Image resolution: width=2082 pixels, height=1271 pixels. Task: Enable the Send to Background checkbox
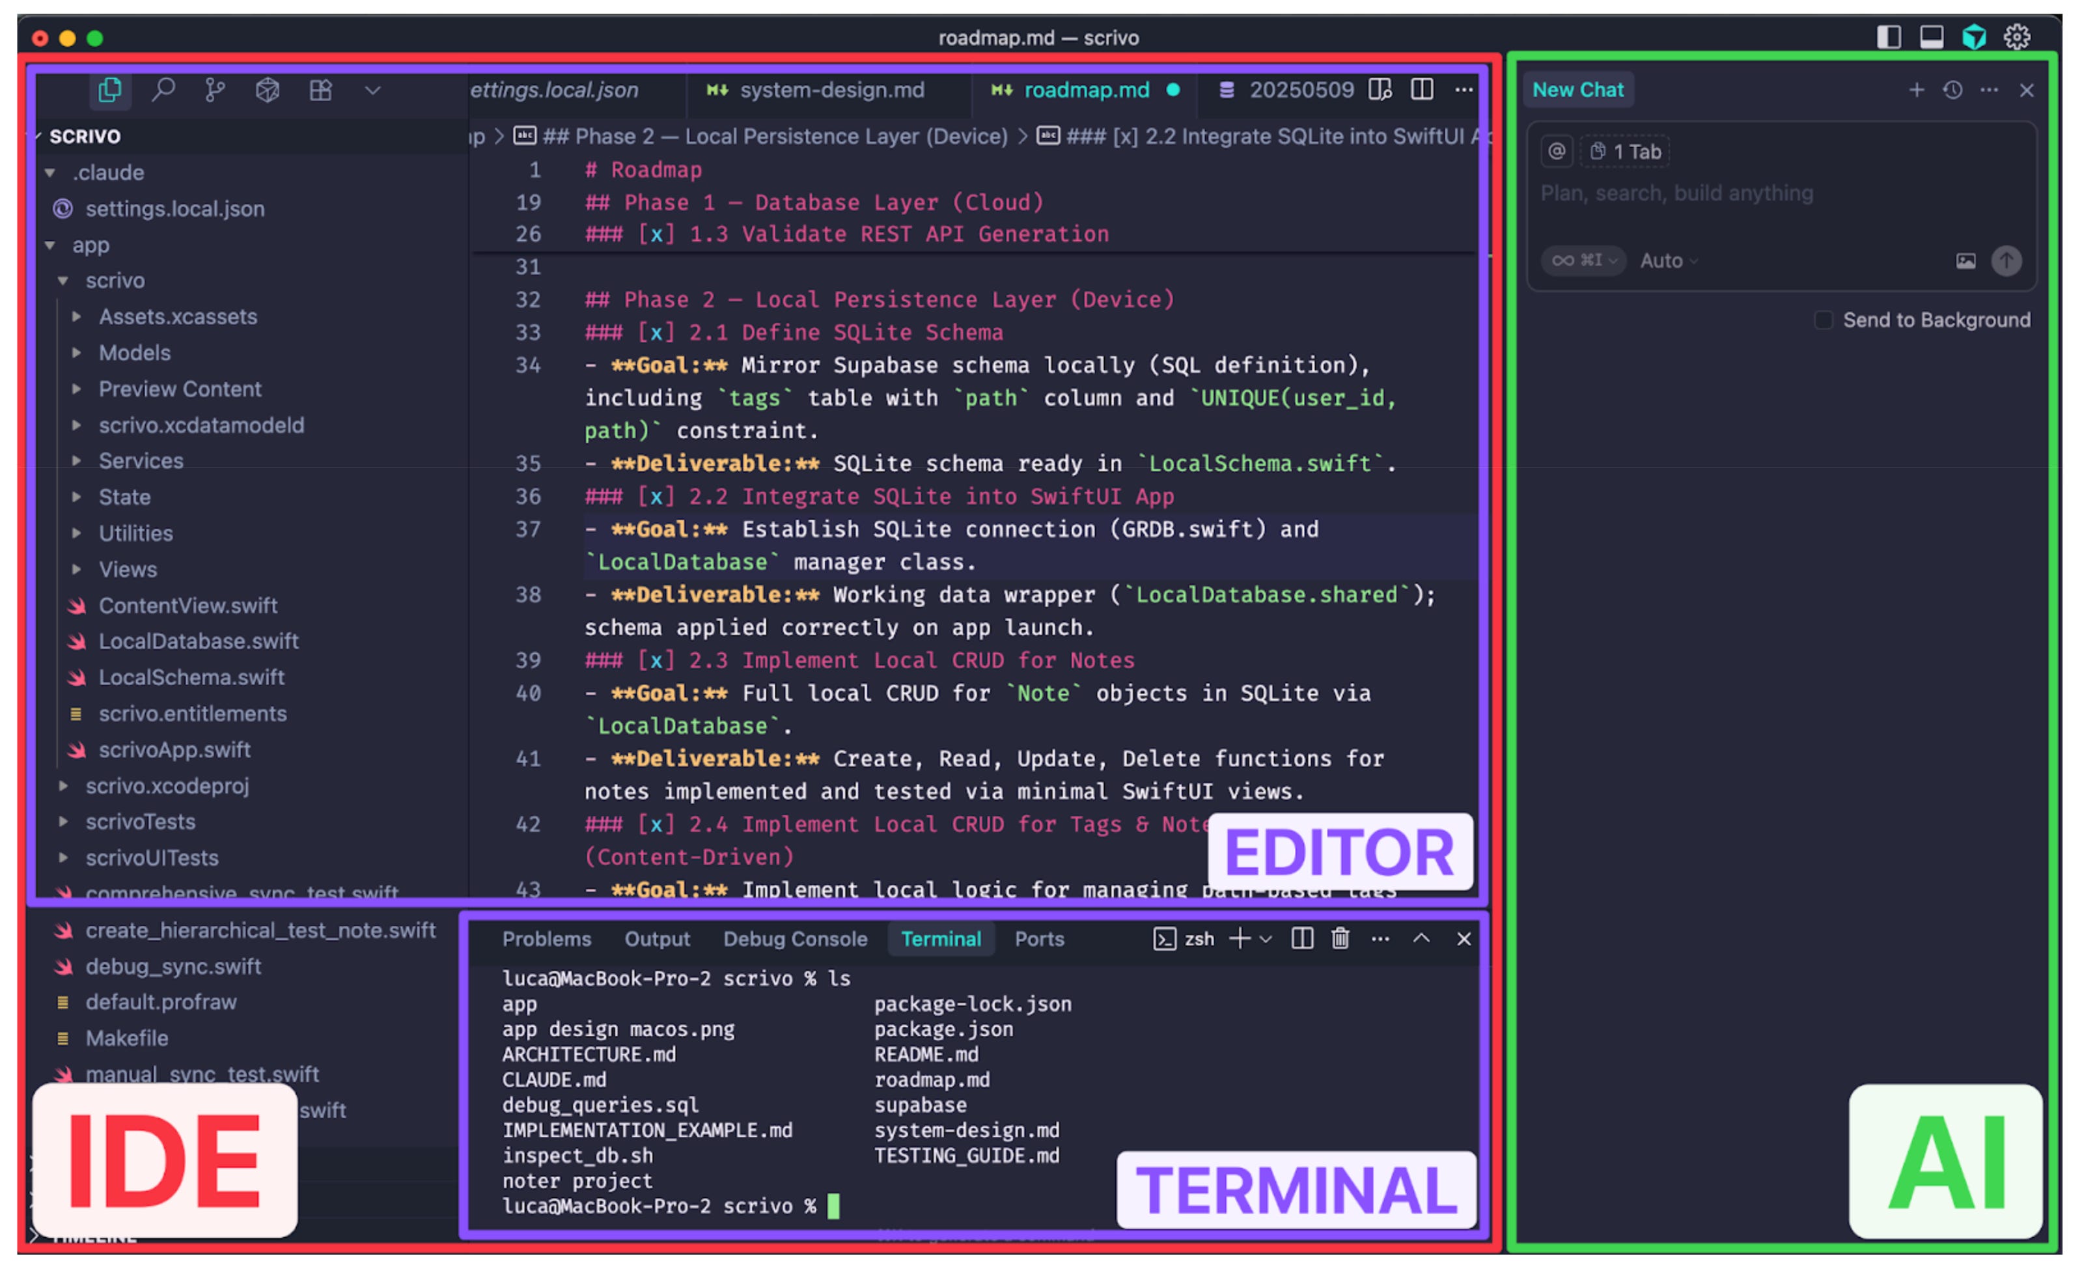click(1823, 320)
